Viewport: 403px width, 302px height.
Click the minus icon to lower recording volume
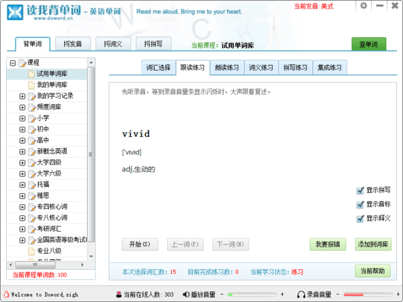(338, 295)
